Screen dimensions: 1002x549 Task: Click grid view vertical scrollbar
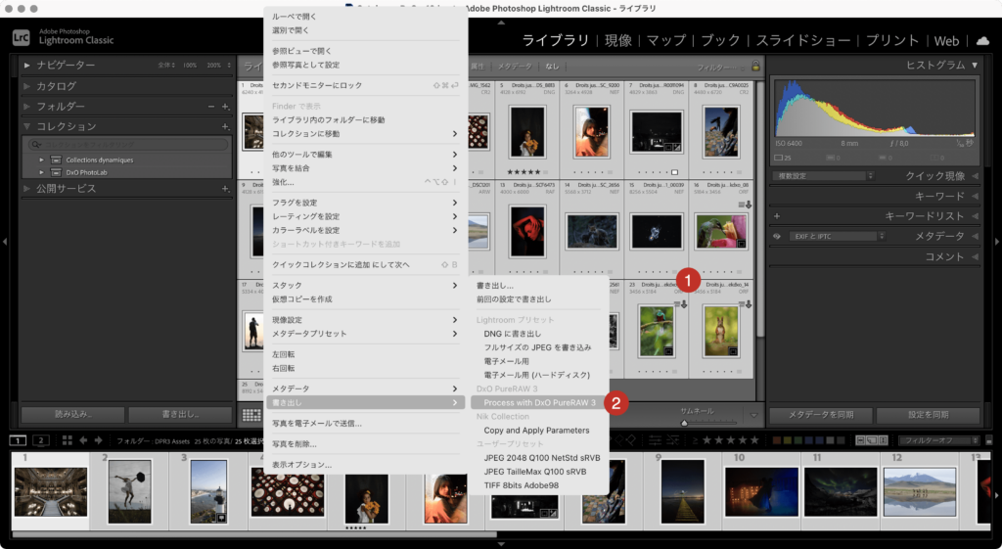pyautogui.click(x=760, y=211)
